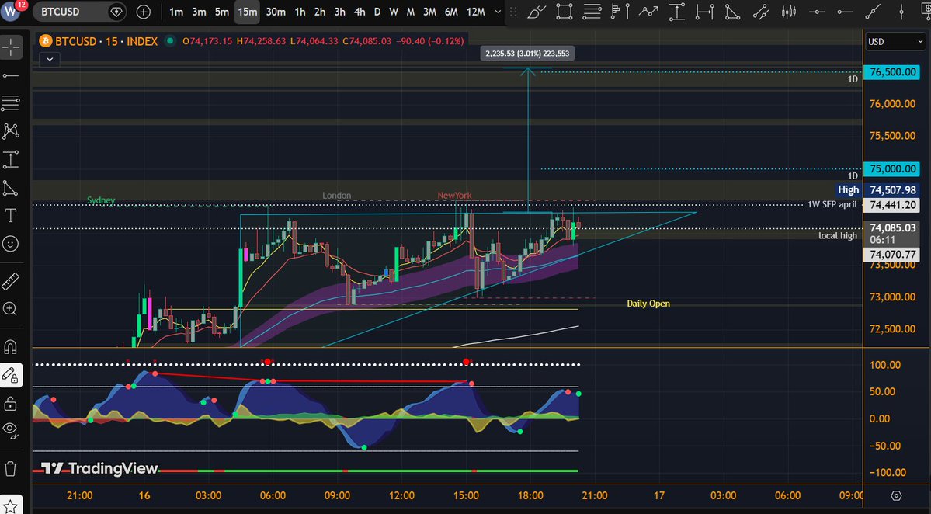The width and height of the screenshot is (931, 514).
Task: Toggle lock all drawings
Action: coord(11,405)
